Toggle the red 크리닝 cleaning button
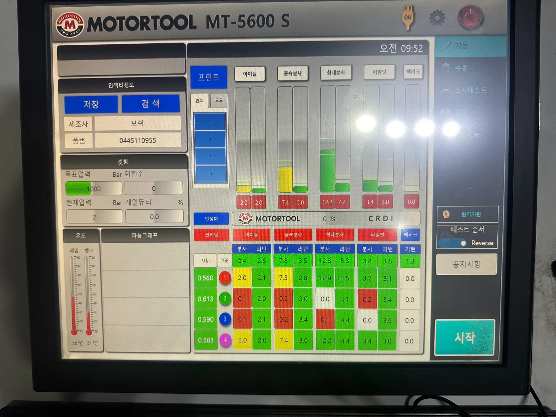Screen dimensions: 556x417 [x=211, y=235]
